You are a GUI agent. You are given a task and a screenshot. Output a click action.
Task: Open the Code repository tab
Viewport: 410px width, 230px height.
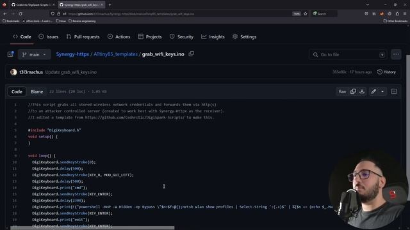click(x=22, y=37)
